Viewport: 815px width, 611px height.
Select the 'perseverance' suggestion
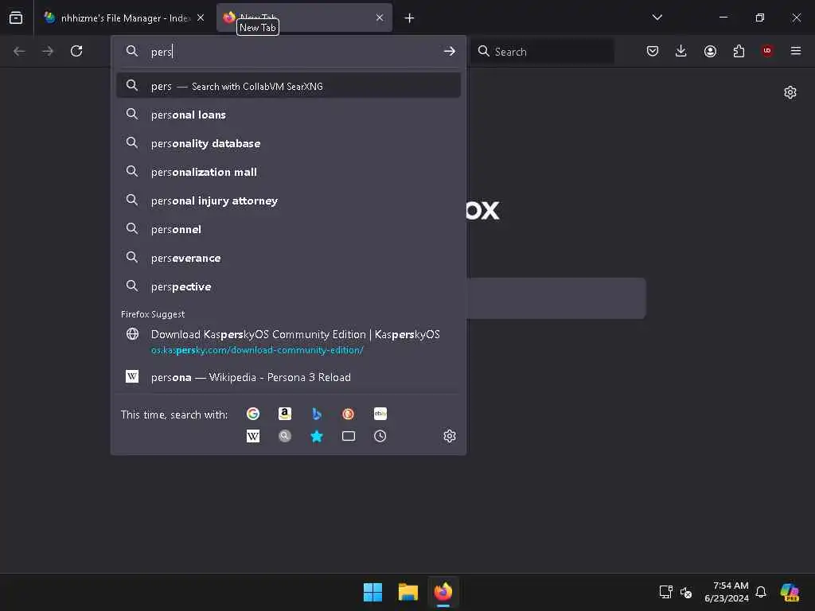[x=288, y=258]
